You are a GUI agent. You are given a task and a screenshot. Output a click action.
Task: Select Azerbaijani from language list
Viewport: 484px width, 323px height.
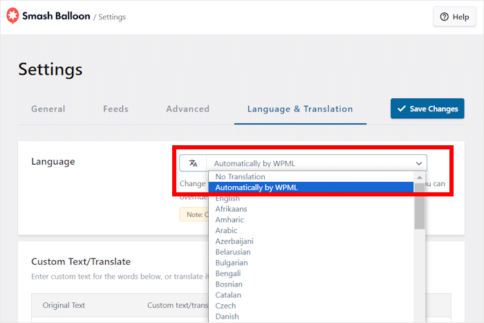click(311, 241)
